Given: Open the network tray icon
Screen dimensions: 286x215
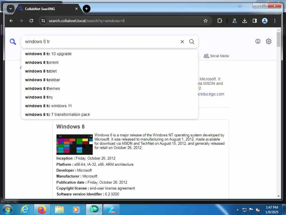Looking at the screenshot, I should (244, 210).
